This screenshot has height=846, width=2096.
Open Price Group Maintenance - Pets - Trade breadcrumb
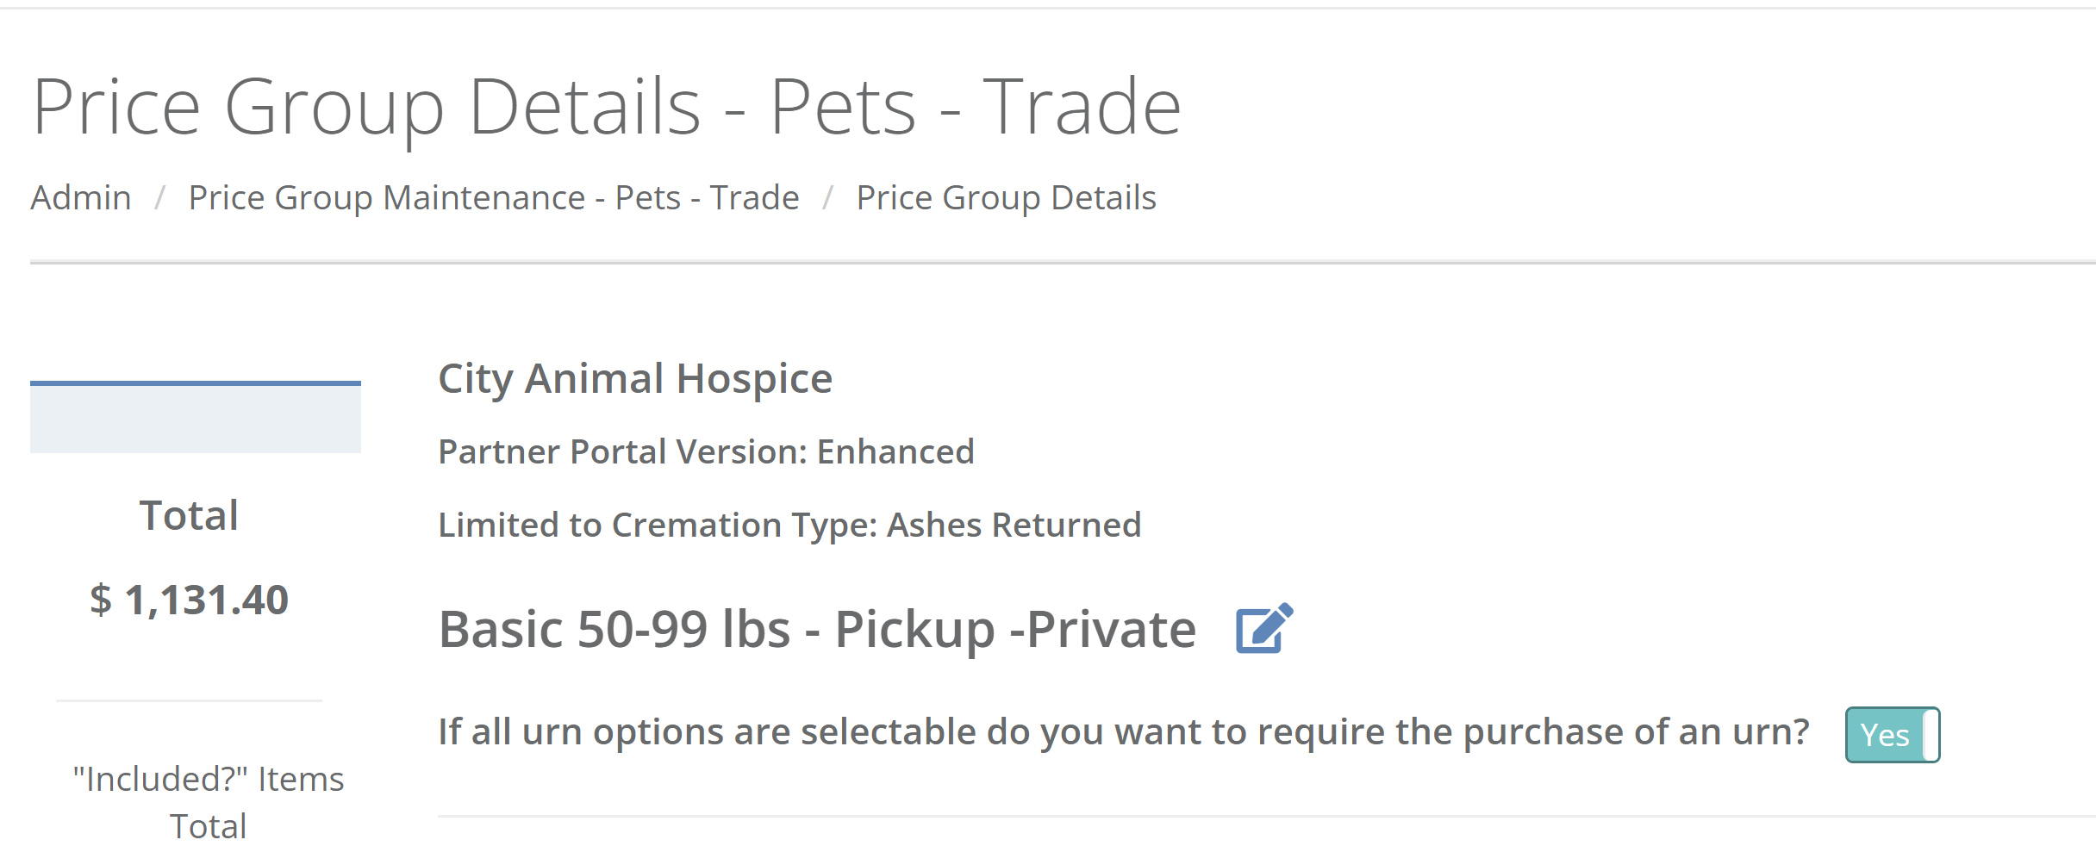coord(494,198)
